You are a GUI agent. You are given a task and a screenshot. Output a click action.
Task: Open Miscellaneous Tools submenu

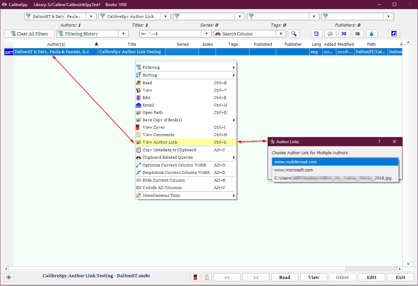(x=186, y=195)
